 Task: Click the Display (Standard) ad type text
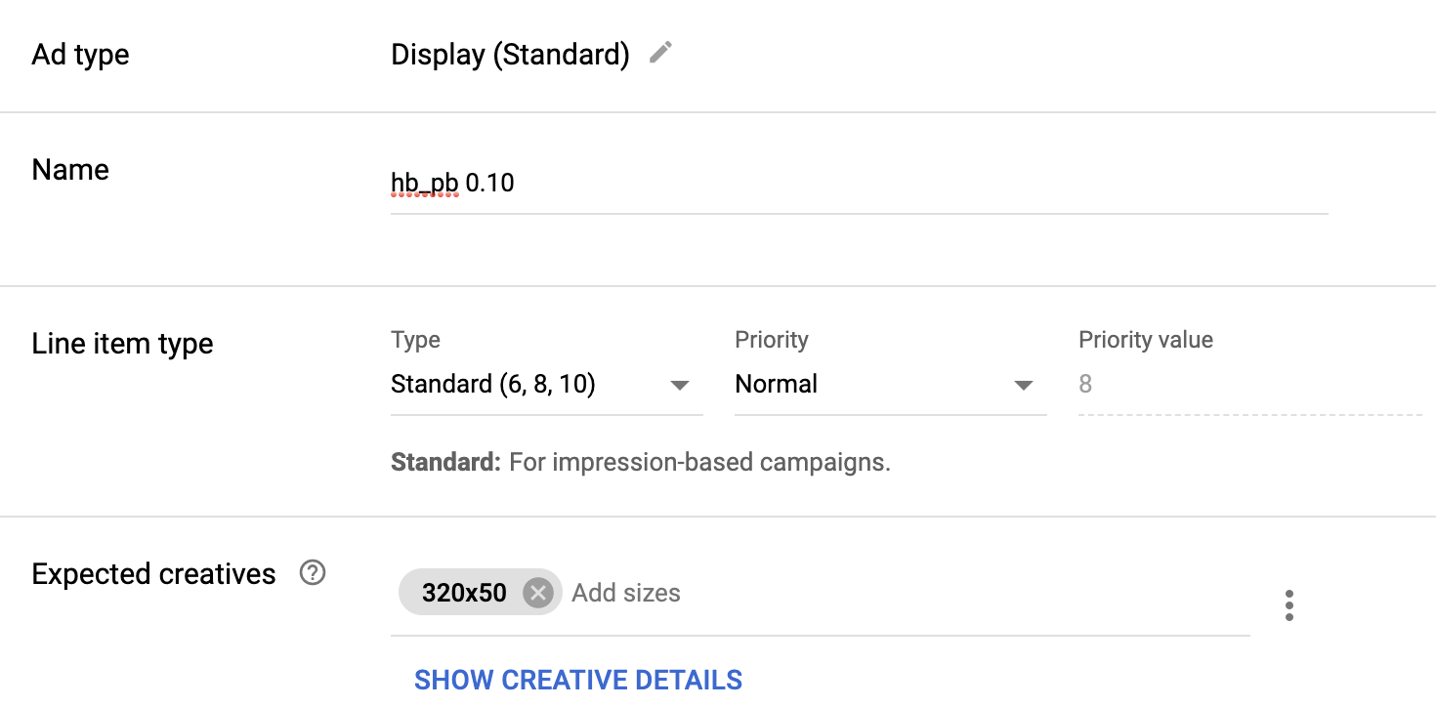510,55
